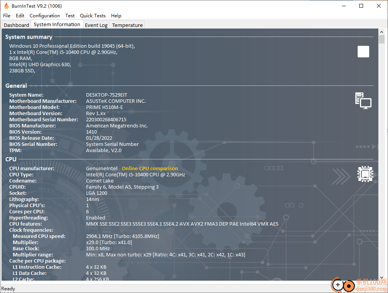Click the Comet Lake codename value
Screen dimensions: 388x293
[x=100, y=181]
